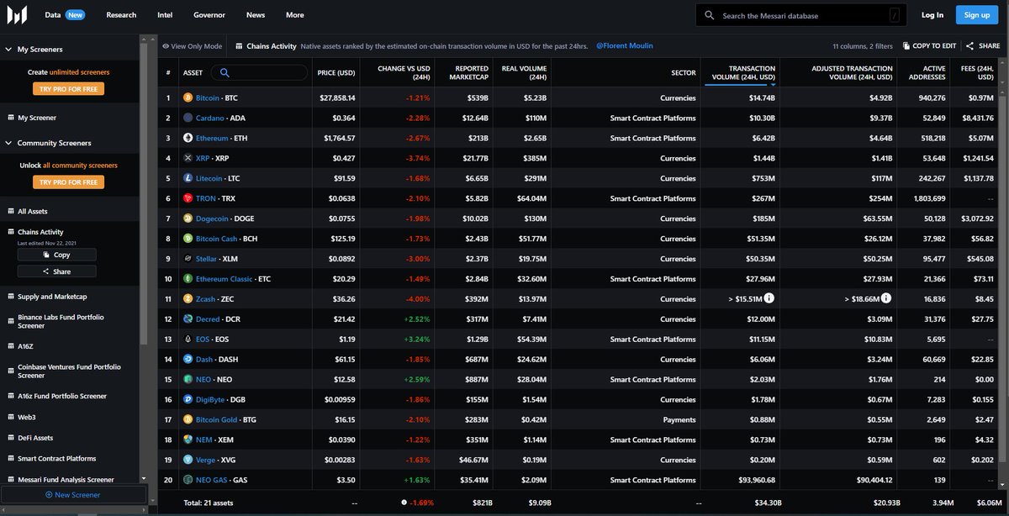Click the Decred coin icon
1009x516 pixels.
click(x=188, y=319)
